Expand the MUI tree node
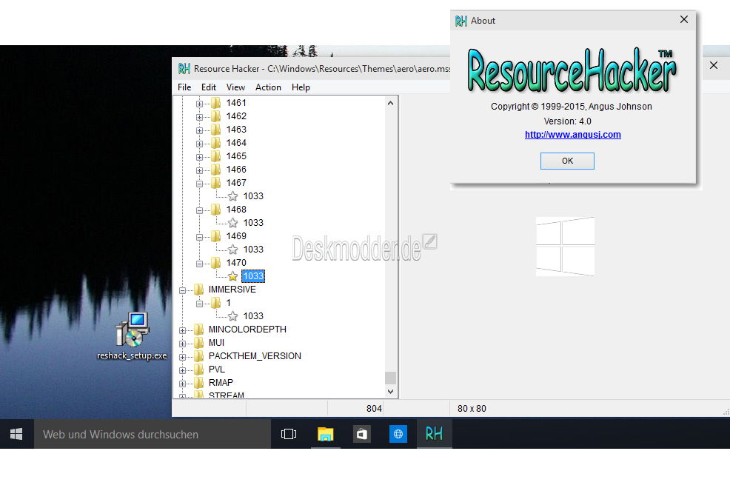 [182, 344]
